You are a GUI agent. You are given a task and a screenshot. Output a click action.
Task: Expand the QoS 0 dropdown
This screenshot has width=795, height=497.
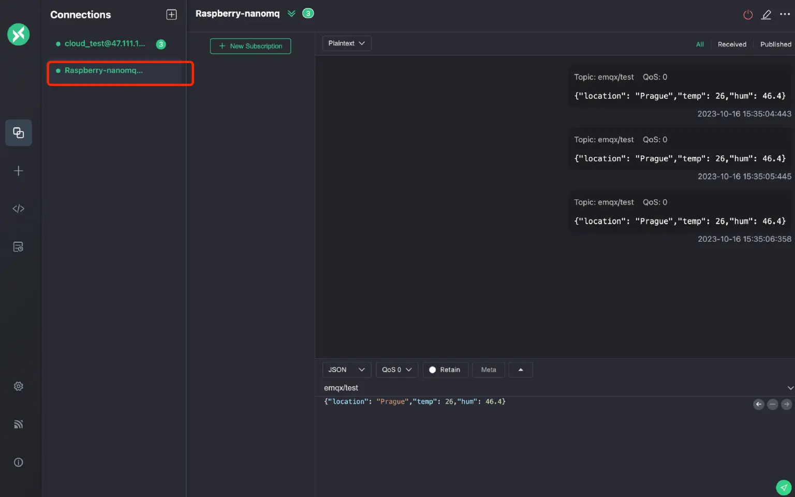396,370
